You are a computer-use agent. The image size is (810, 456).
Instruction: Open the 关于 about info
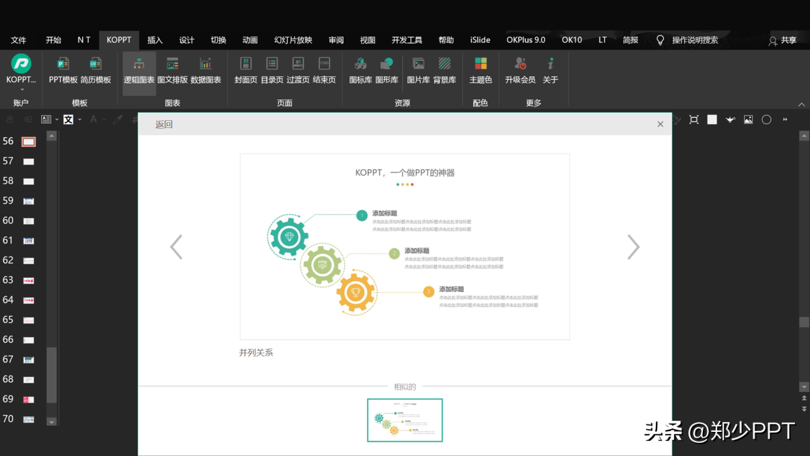tap(551, 70)
